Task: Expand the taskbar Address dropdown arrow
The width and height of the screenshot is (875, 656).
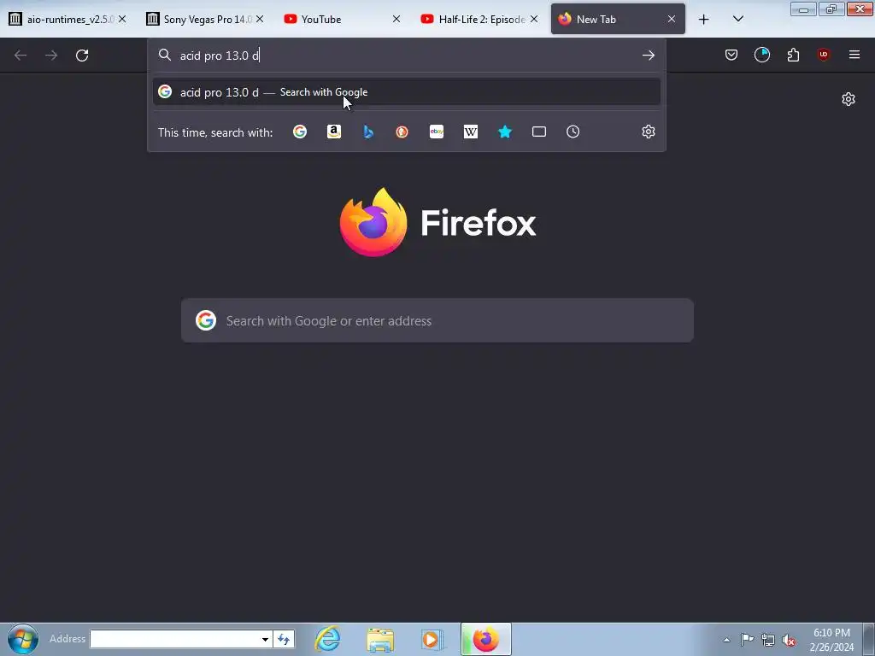Action: (265, 639)
